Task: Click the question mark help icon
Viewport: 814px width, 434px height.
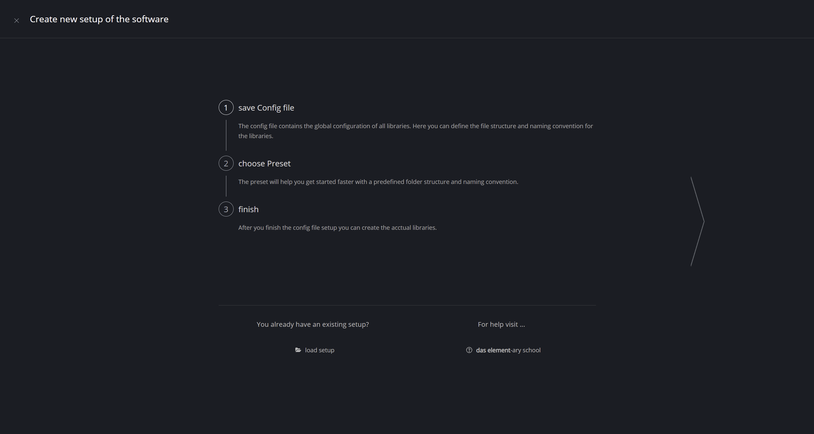Action: (469, 350)
